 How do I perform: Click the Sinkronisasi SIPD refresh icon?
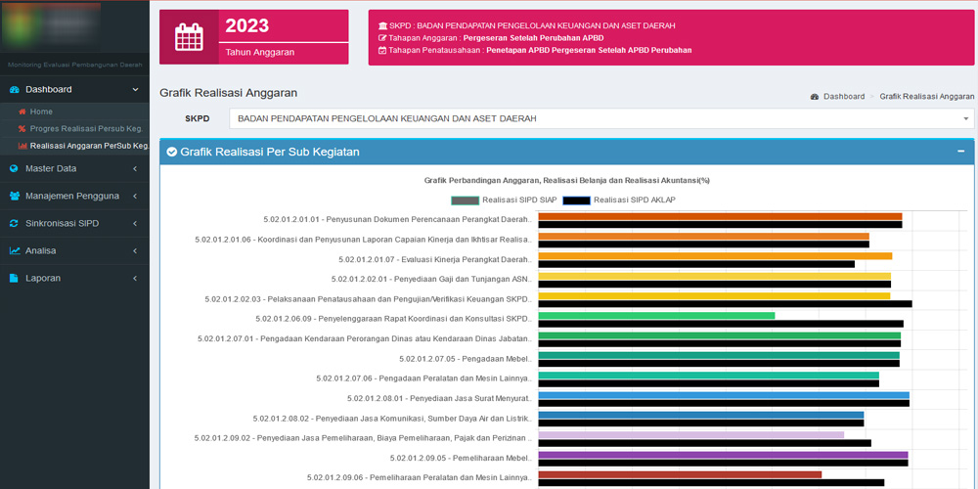coord(15,223)
